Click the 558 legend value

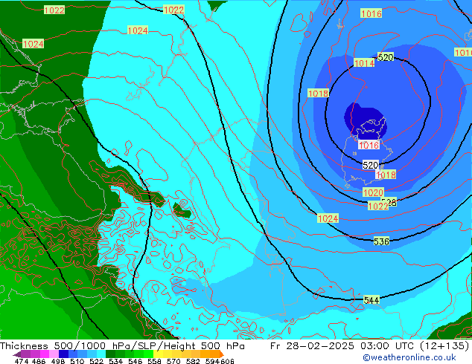click(154, 361)
